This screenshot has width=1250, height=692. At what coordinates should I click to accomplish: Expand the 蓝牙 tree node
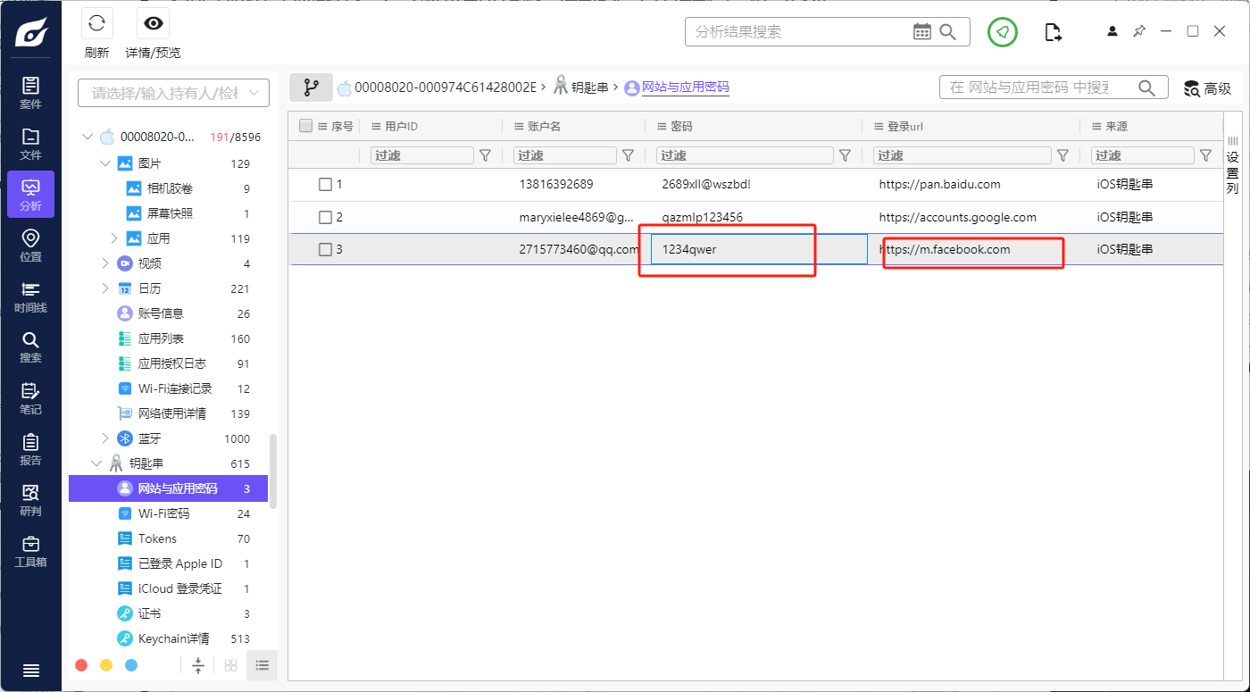click(x=105, y=438)
